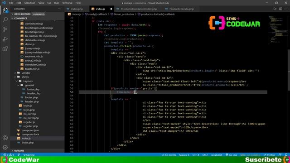Open the Run menu
This screenshot has width=290, height=163.
[x=57, y=3]
